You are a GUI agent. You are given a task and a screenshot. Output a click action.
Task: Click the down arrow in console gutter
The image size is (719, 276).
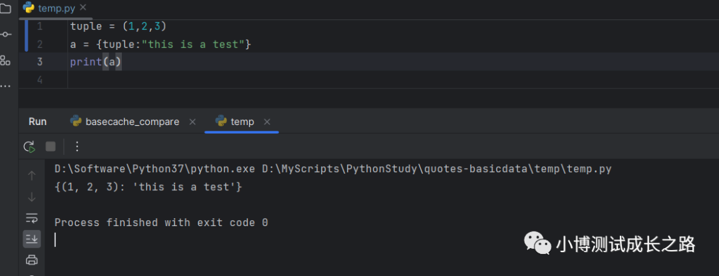32,198
